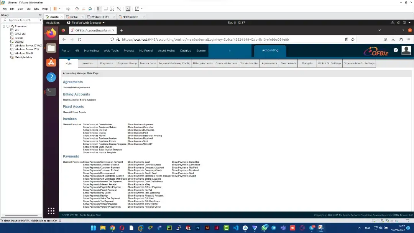Open the VM menu in VMware Workstation
The height and width of the screenshot is (233, 414).
(29, 8)
